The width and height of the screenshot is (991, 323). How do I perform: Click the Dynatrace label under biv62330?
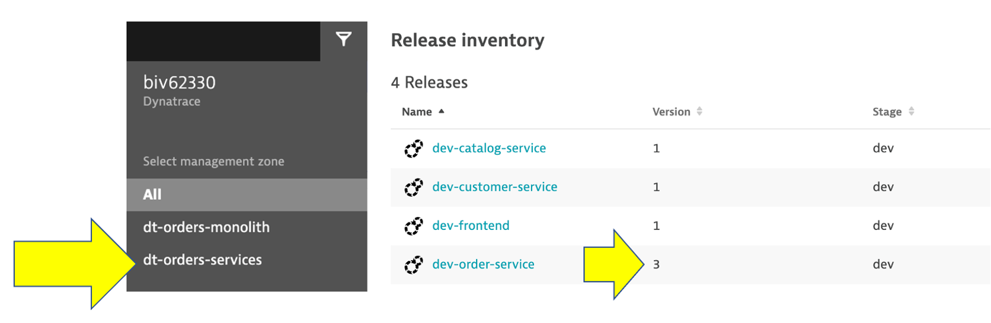pos(171,101)
